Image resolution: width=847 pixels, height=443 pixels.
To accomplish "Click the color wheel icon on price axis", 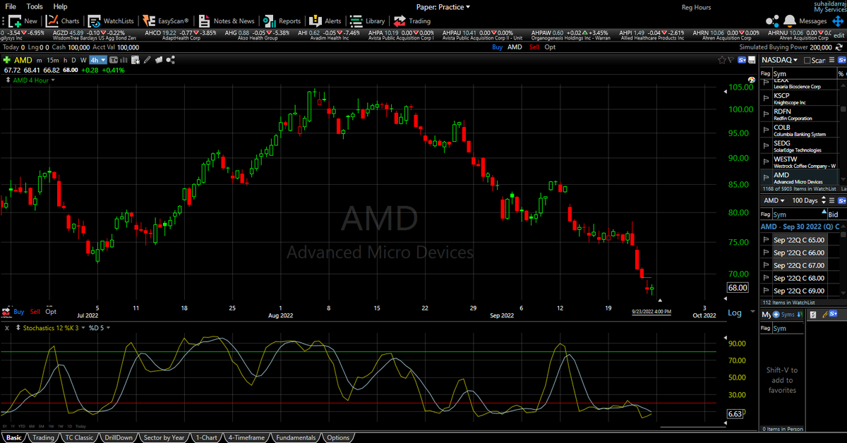I will coord(752,80).
